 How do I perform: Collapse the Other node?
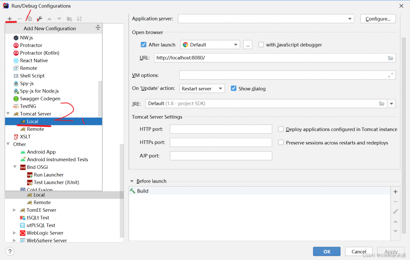coord(8,144)
